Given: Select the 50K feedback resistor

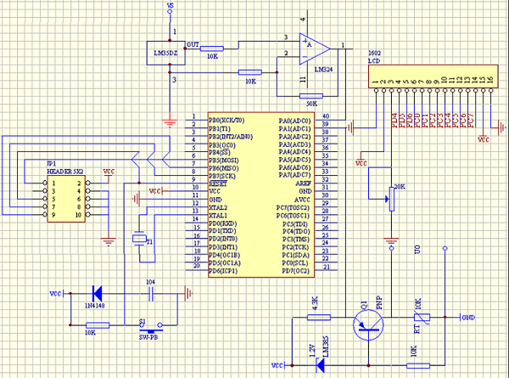Looking at the screenshot, I should click(x=311, y=93).
